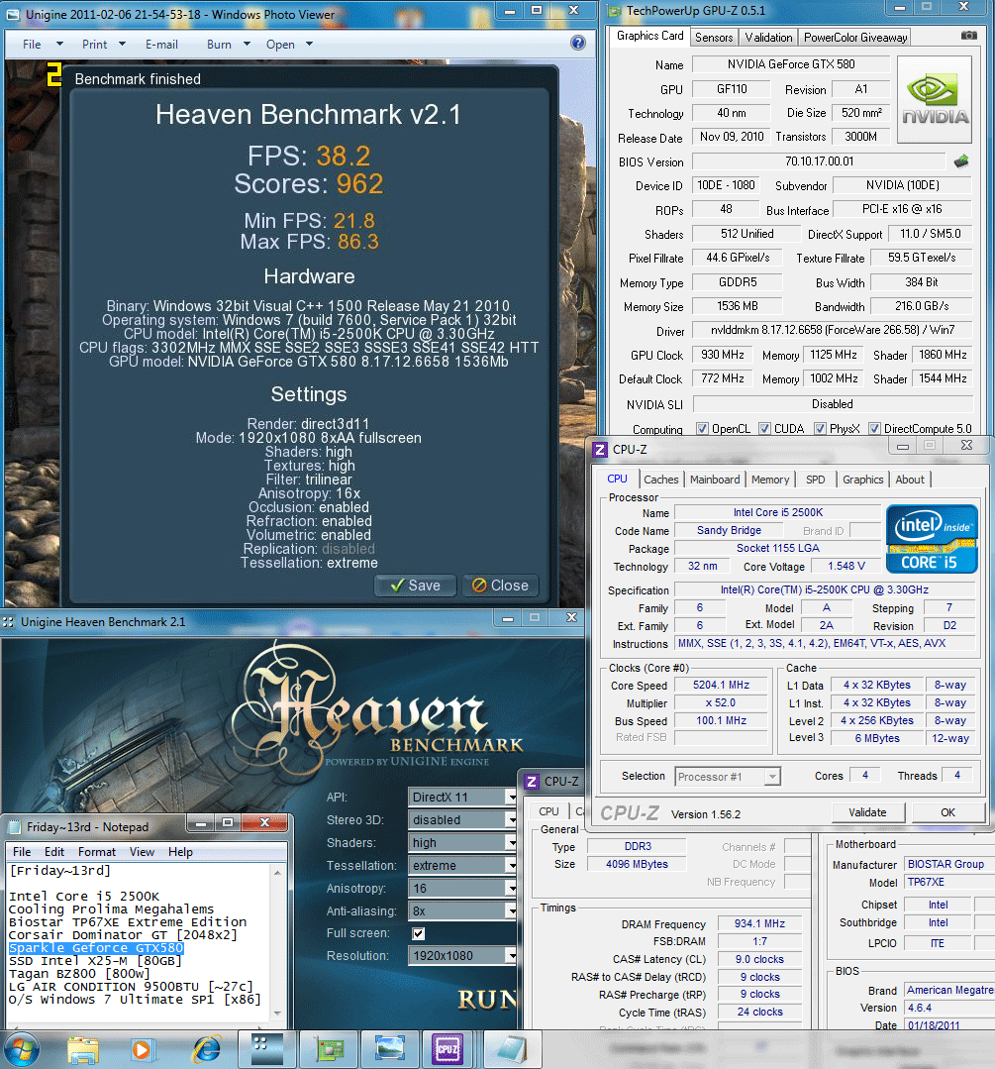Switch to the CPU-Z taskbar icon
This screenshot has width=995, height=1069.
point(449,1050)
